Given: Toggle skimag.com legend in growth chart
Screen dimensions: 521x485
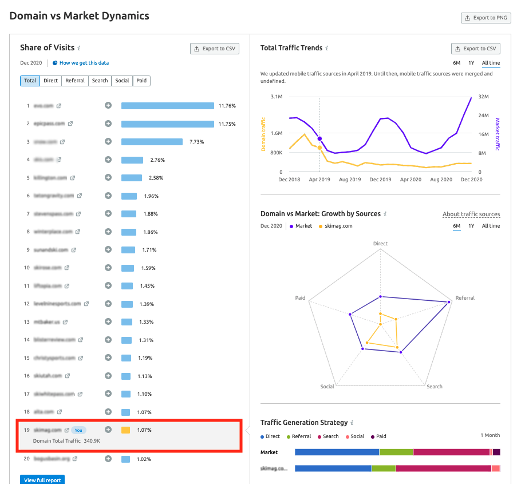Looking at the screenshot, I should click(335, 226).
